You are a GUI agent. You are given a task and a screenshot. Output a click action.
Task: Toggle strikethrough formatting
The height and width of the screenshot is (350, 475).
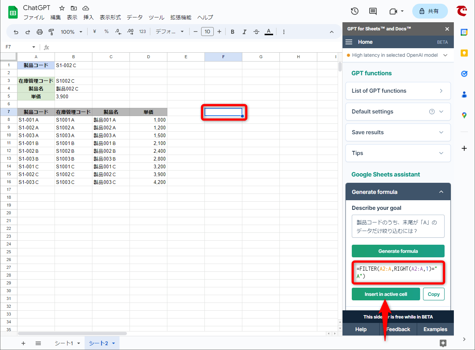click(256, 32)
